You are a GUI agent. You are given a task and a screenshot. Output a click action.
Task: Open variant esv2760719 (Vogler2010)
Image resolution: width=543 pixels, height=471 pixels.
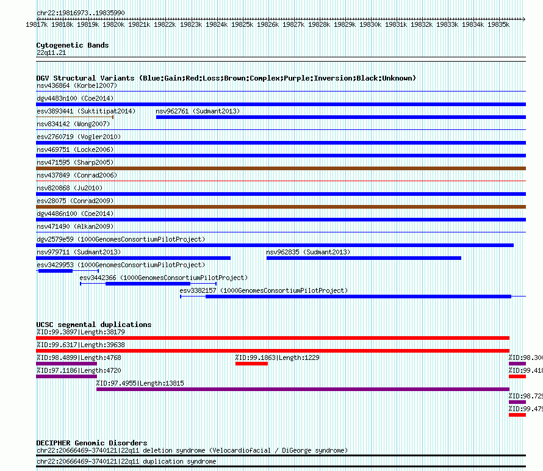[x=79, y=137]
